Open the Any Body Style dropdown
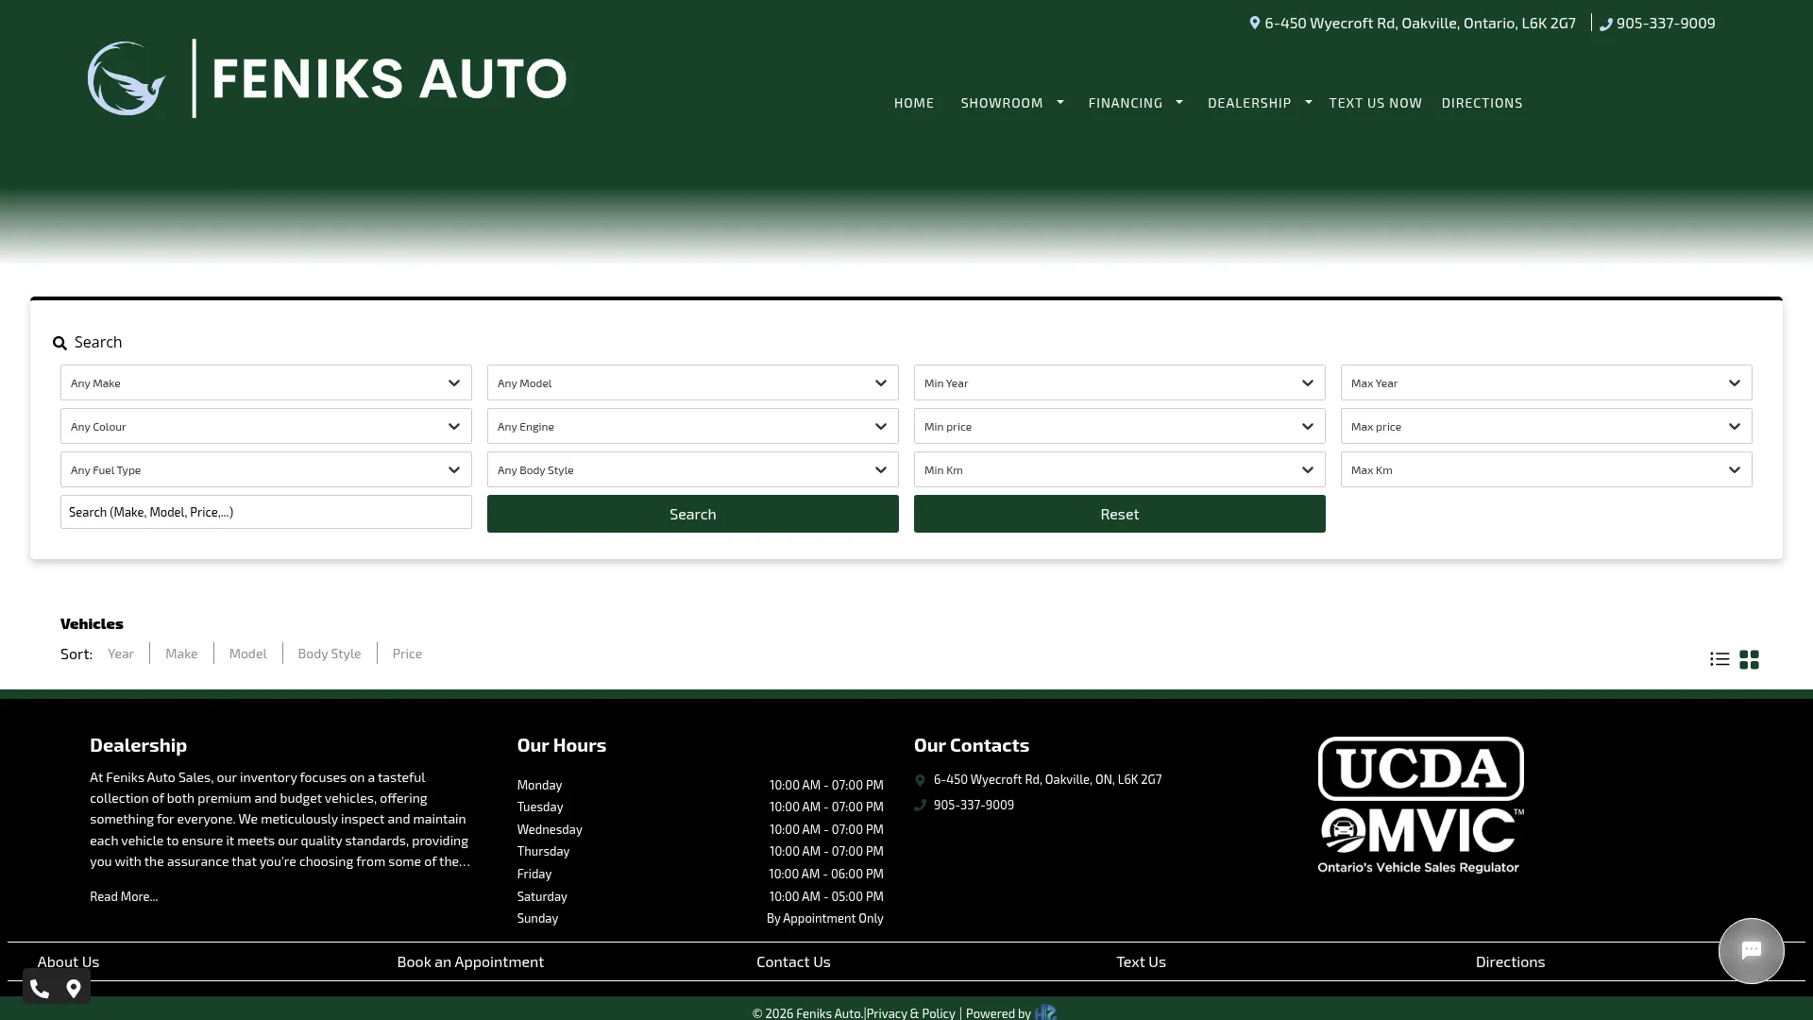The height and width of the screenshot is (1020, 1813). pos(693,469)
